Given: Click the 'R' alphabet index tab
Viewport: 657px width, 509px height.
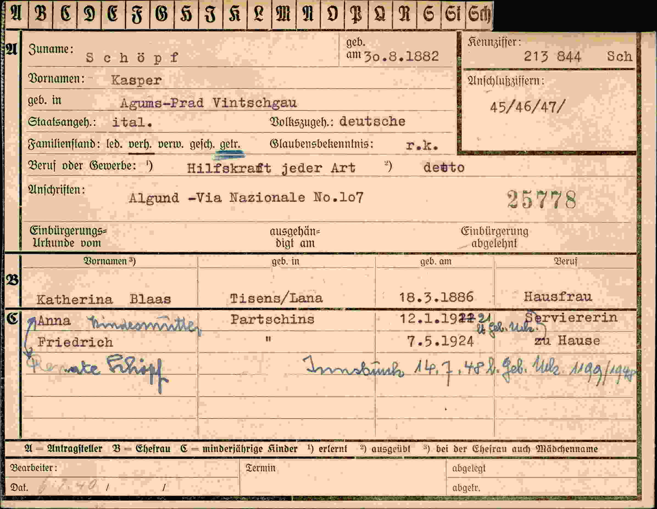Looking at the screenshot, I should [405, 15].
